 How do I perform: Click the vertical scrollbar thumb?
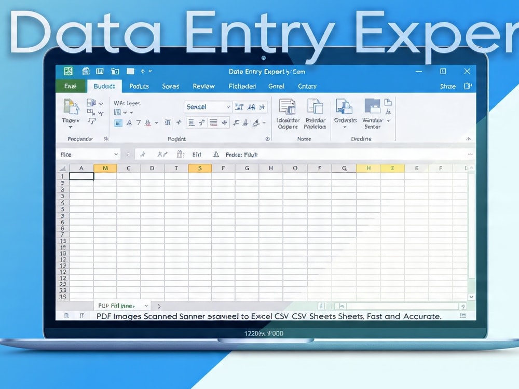[x=471, y=226]
